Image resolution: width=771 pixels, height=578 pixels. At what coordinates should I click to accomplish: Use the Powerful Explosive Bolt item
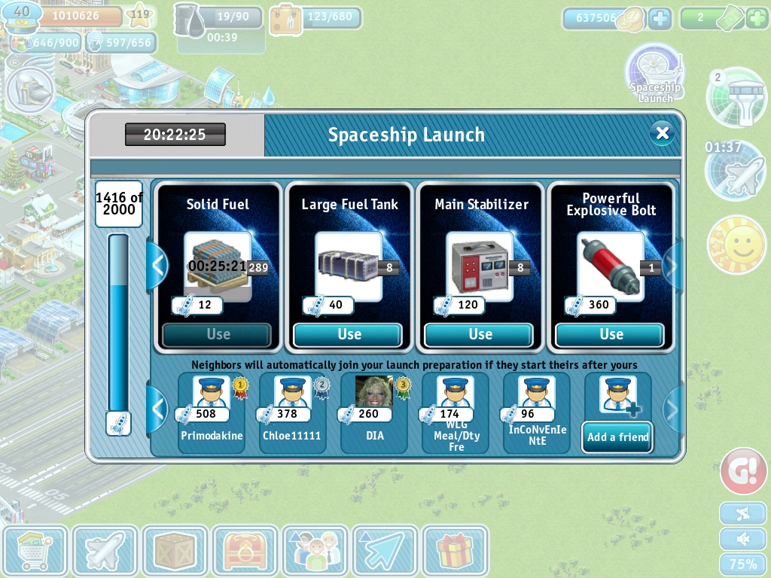click(610, 335)
